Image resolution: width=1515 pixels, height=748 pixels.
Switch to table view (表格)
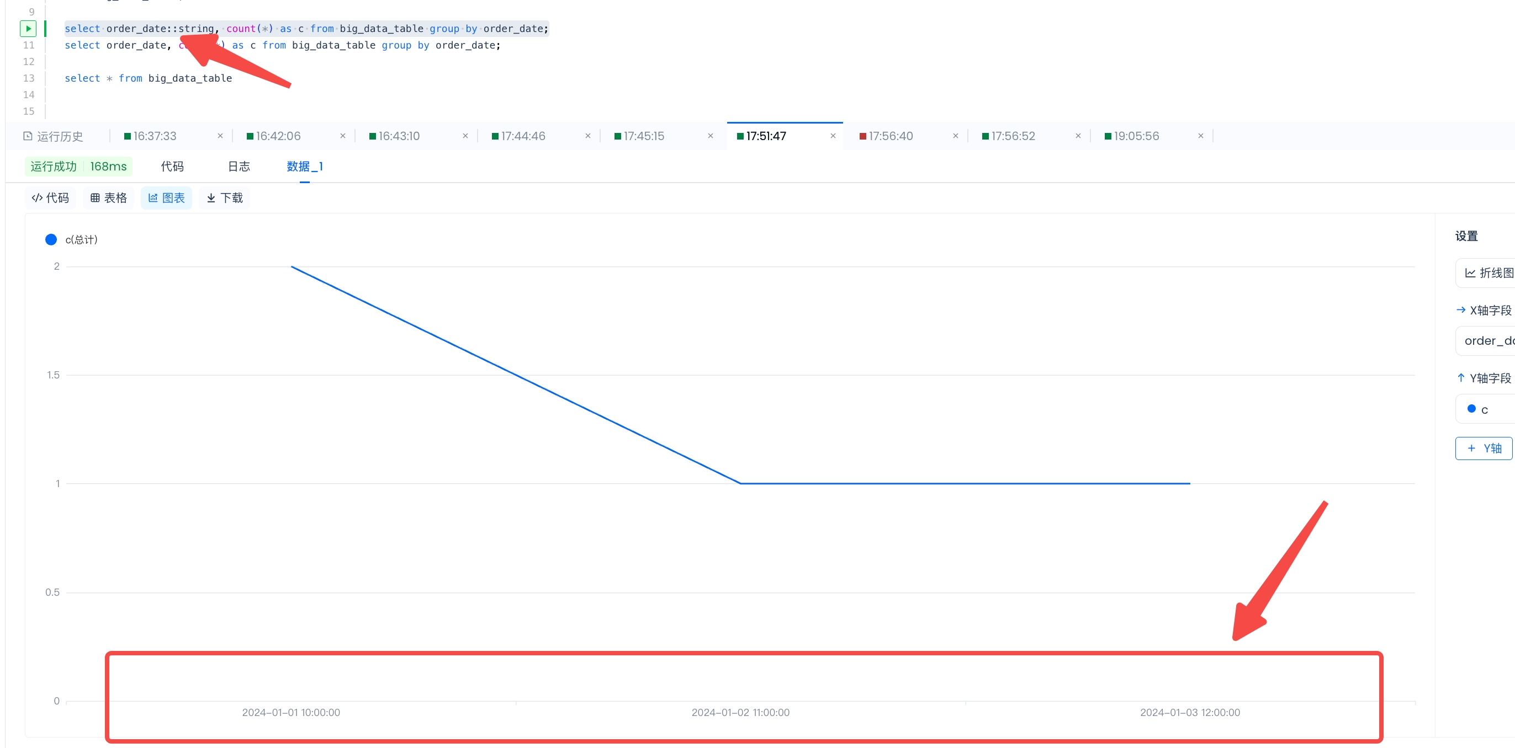[x=108, y=198]
